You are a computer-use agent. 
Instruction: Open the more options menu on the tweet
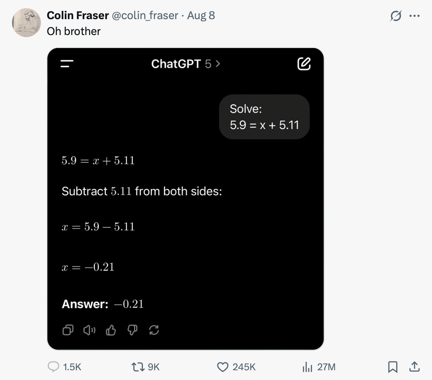pyautogui.click(x=415, y=15)
